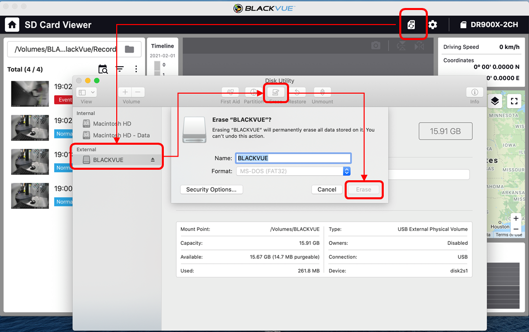This screenshot has height=332, width=529.
Task: Open the Format MS-DOS (FAT32) dropdown
Action: [293, 171]
